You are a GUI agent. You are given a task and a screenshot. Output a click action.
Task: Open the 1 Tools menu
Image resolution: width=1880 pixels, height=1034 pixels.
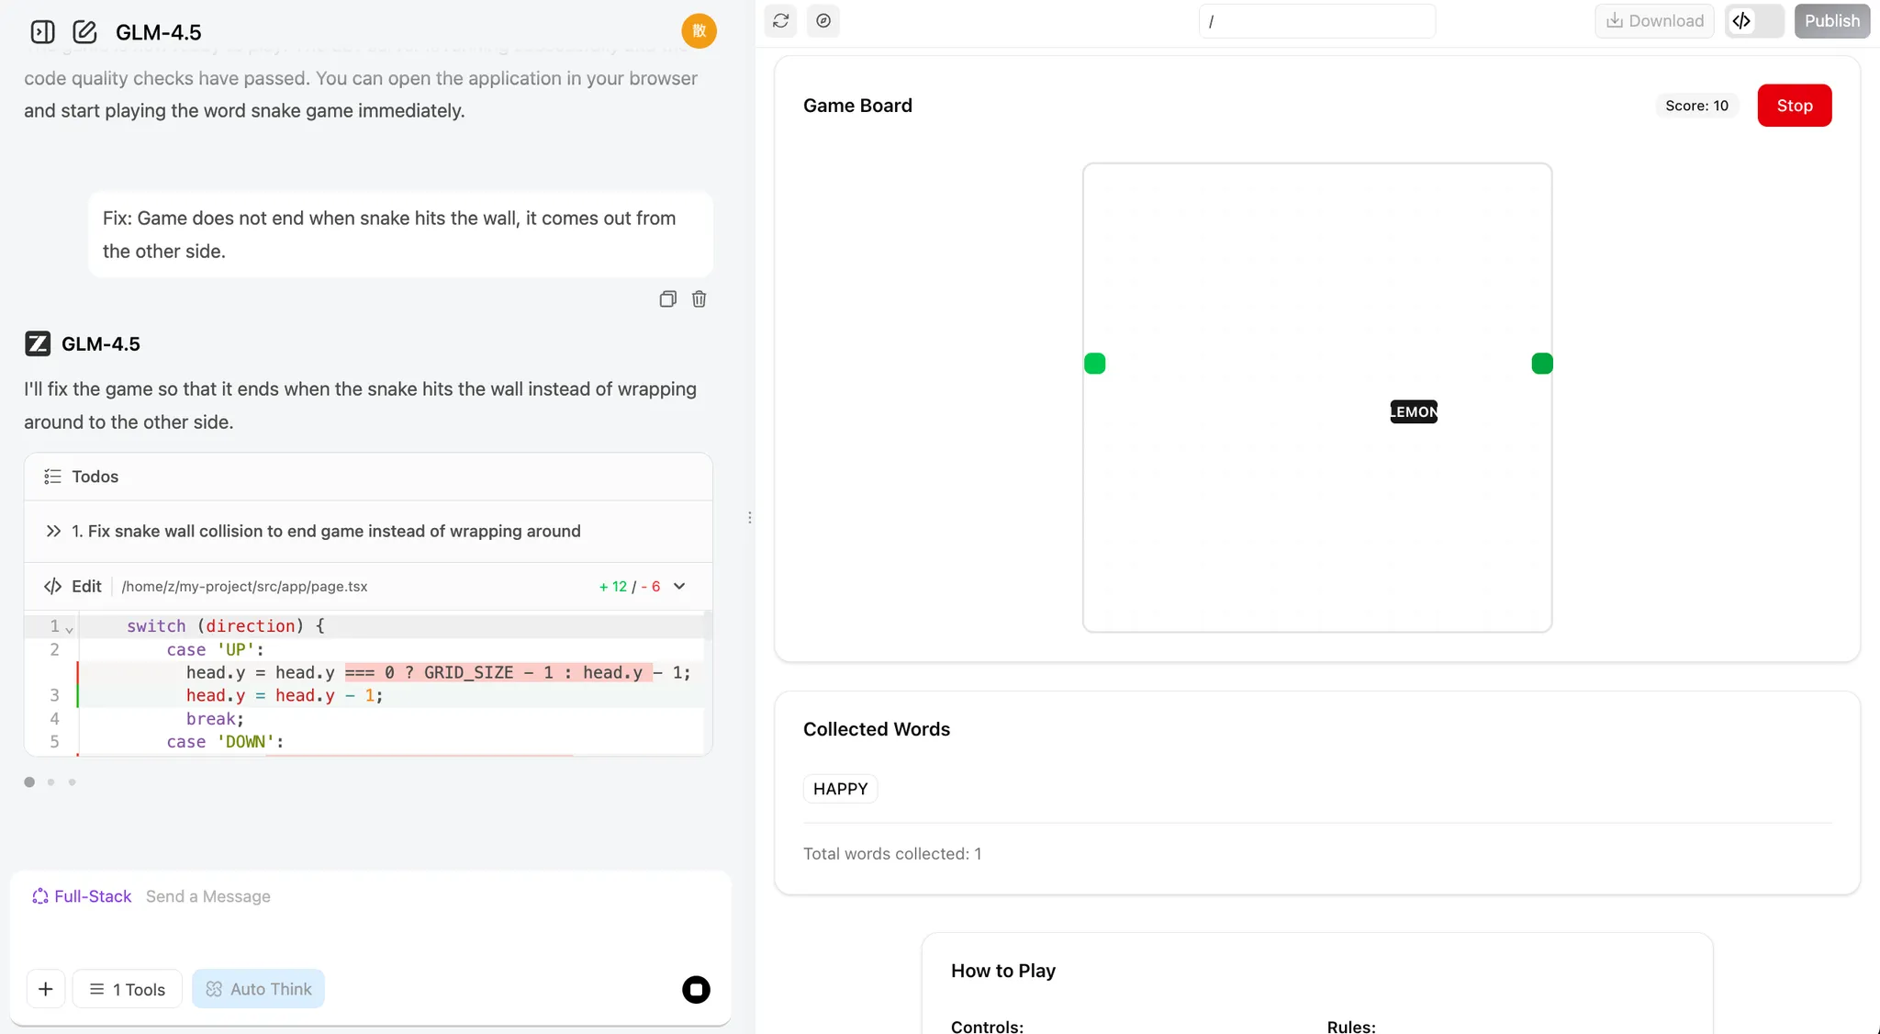[x=128, y=989]
